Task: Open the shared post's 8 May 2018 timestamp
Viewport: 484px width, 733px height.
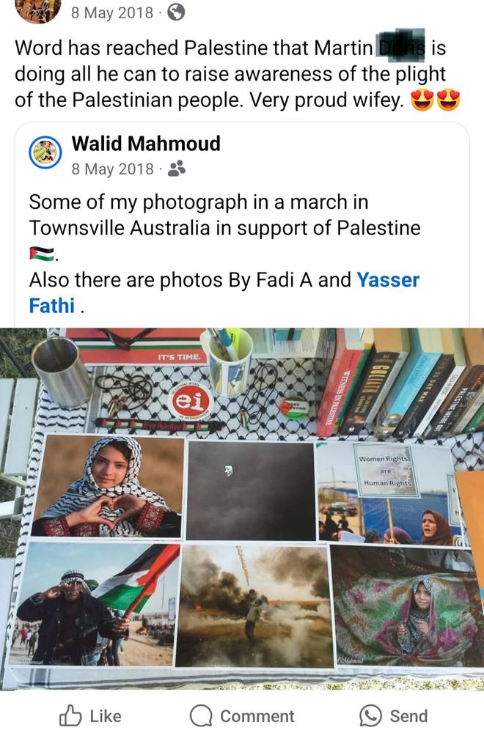Action: pyautogui.click(x=112, y=169)
